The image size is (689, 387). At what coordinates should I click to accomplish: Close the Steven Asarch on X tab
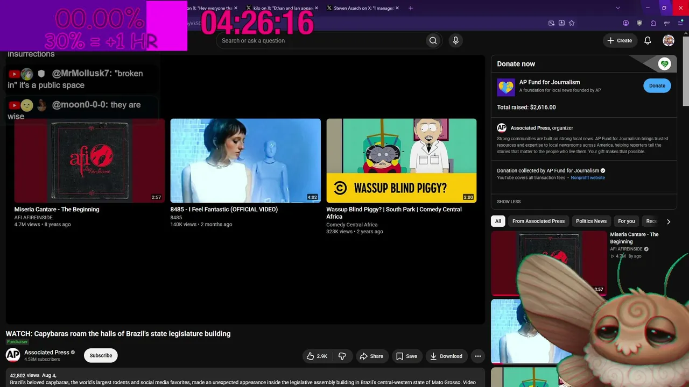[x=397, y=8]
